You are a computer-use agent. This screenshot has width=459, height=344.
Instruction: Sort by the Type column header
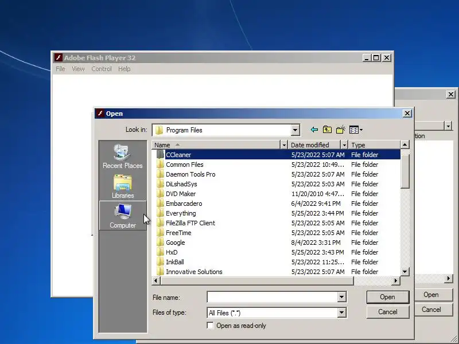tap(374, 145)
